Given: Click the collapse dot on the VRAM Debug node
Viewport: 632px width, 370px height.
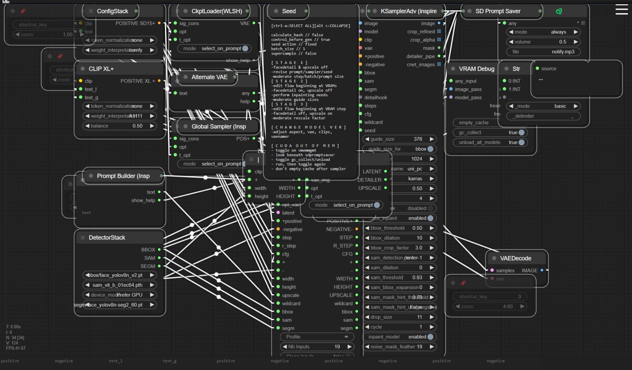Looking at the screenshot, I should [x=453, y=69].
